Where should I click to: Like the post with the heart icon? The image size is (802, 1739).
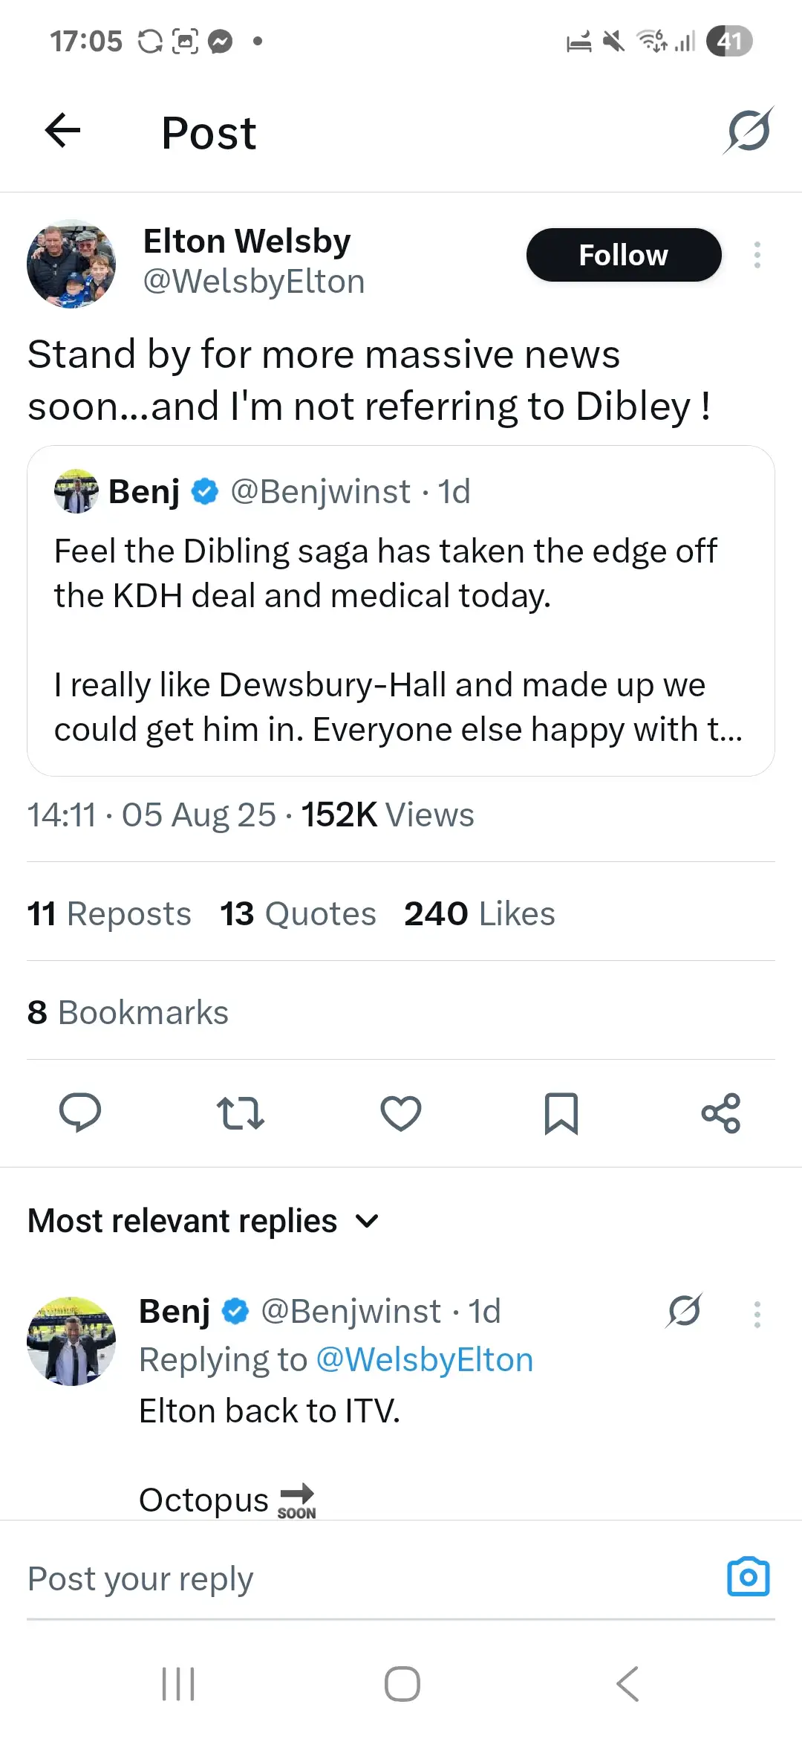click(401, 1113)
